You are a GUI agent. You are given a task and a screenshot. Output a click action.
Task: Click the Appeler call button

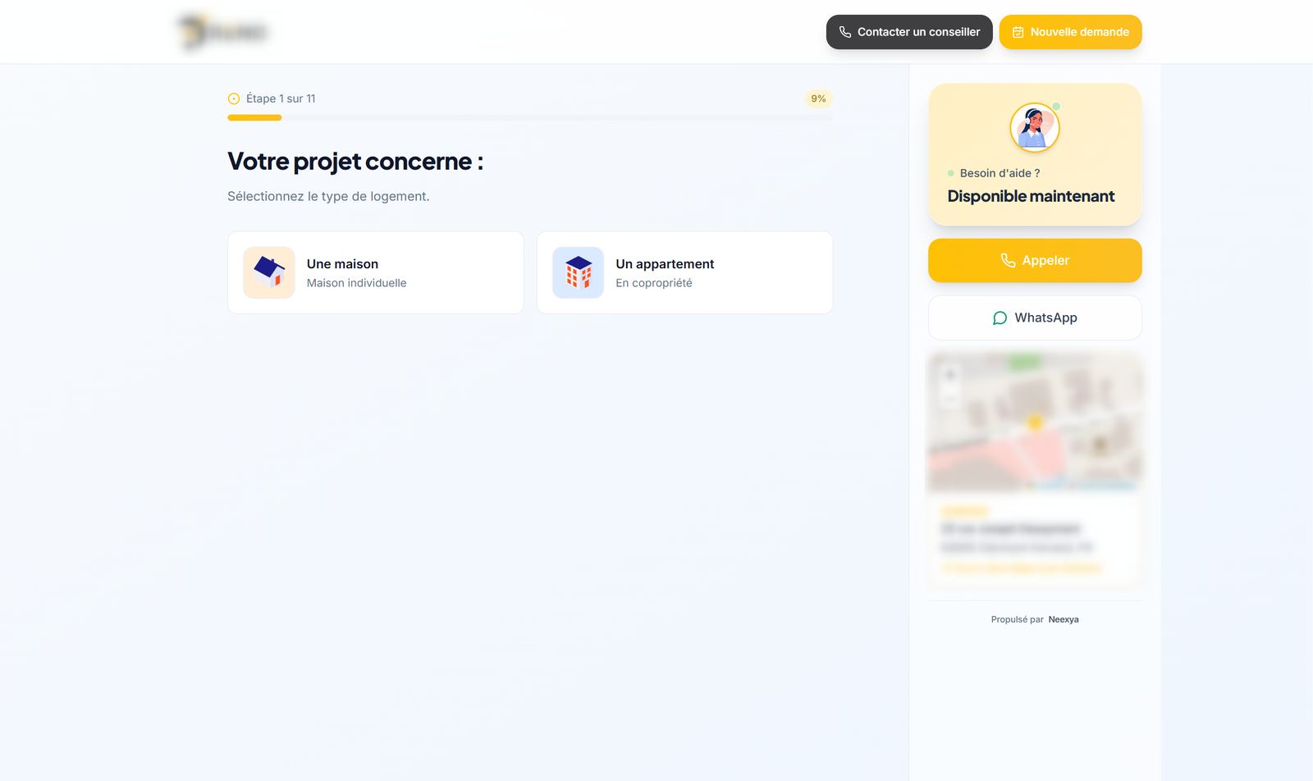click(x=1035, y=260)
